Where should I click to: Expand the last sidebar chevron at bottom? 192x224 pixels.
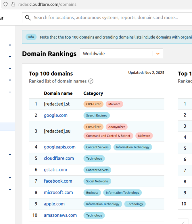click(x=10, y=189)
